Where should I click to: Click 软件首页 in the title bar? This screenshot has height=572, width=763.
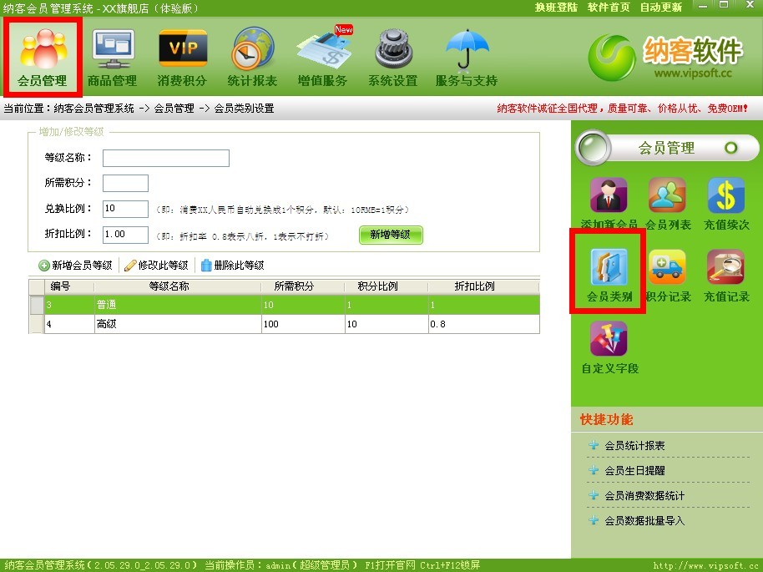[609, 8]
